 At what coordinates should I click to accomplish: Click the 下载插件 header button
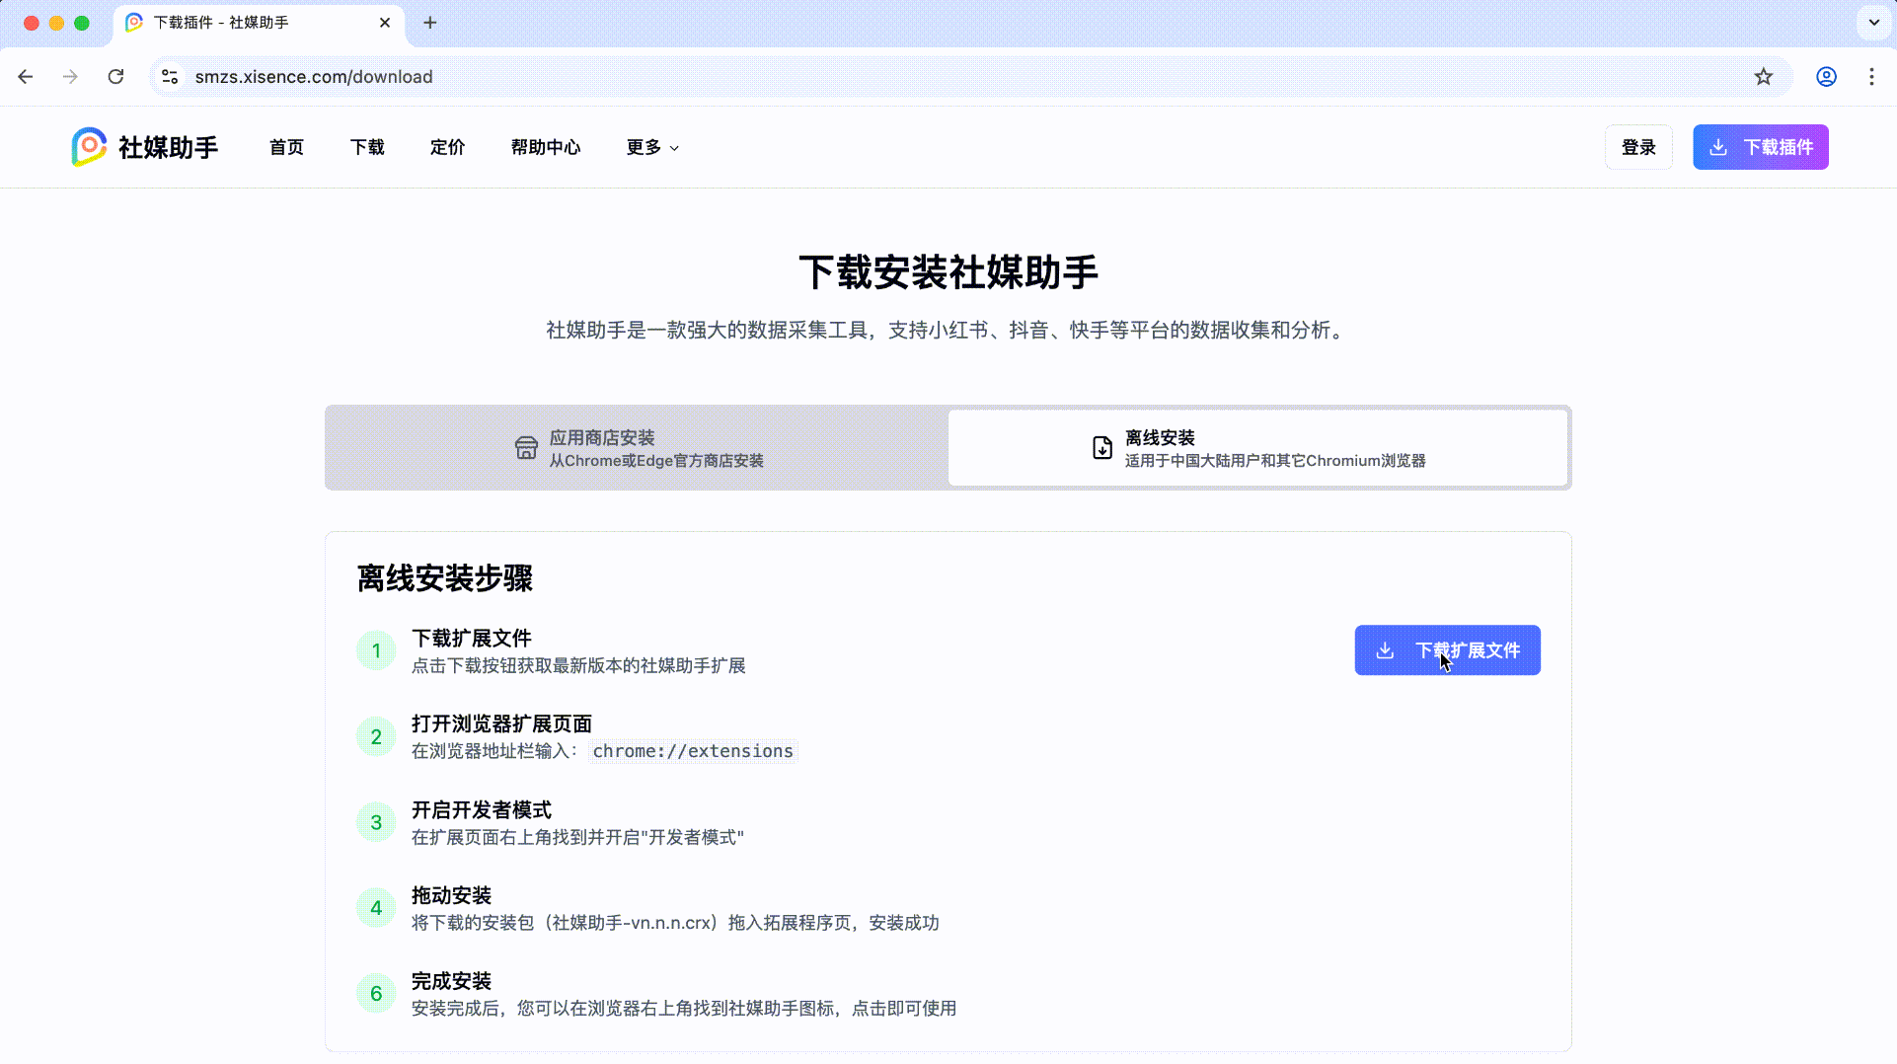tap(1761, 147)
